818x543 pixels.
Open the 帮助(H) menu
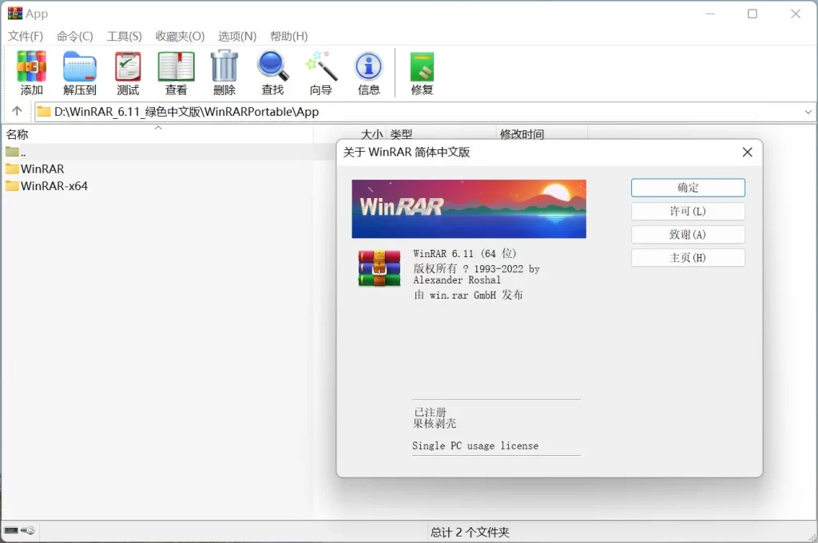coord(289,36)
